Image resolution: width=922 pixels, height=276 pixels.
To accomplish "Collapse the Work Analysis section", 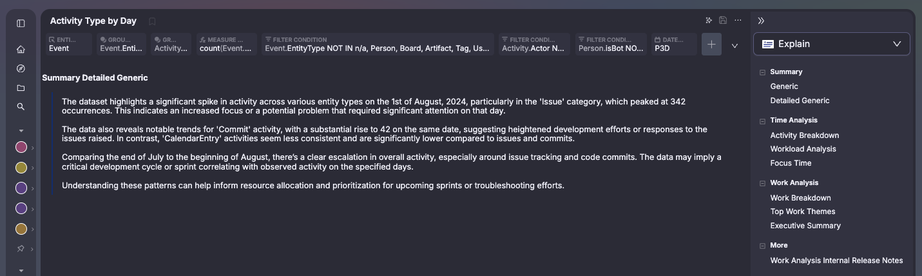I will coord(762,183).
